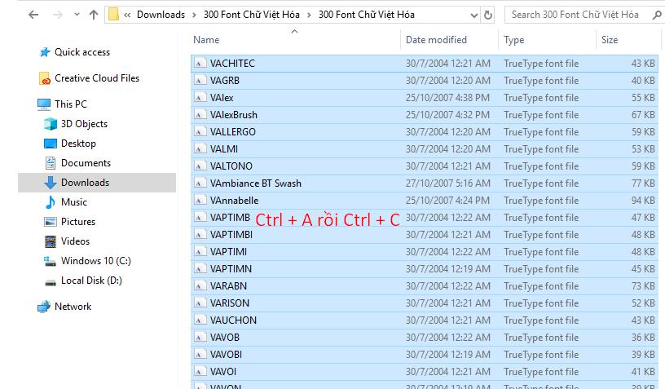Select the VARISON font file
The width and height of the screenshot is (665, 389).
pyautogui.click(x=424, y=303)
